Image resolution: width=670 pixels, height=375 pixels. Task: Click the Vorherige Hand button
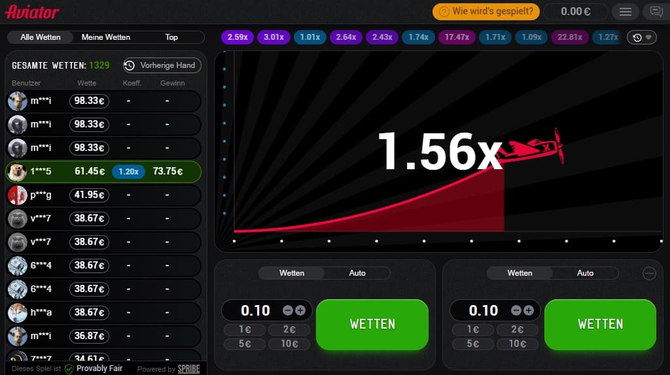point(162,65)
